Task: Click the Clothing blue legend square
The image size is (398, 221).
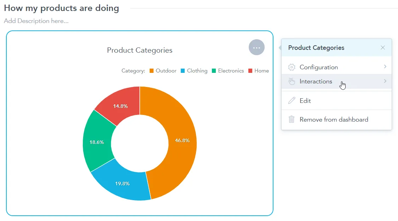Action: (183, 71)
